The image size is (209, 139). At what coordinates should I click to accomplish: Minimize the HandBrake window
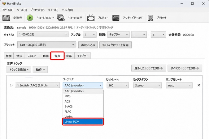tap(182, 3)
